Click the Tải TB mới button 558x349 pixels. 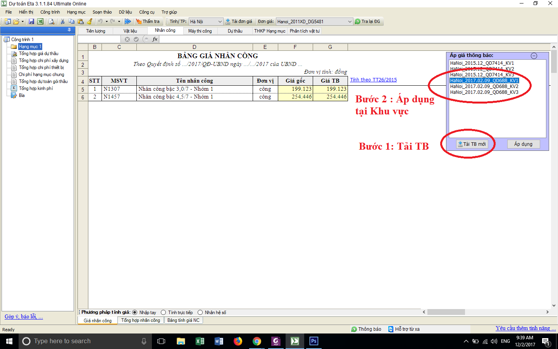pyautogui.click(x=472, y=144)
